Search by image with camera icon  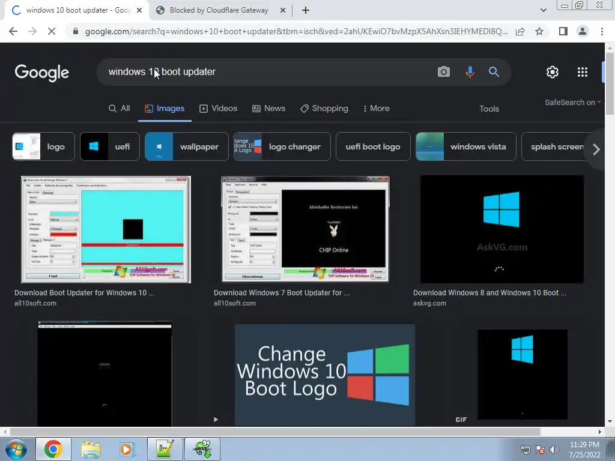pos(444,72)
